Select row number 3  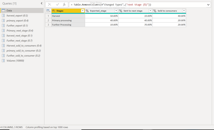tap(48, 25)
